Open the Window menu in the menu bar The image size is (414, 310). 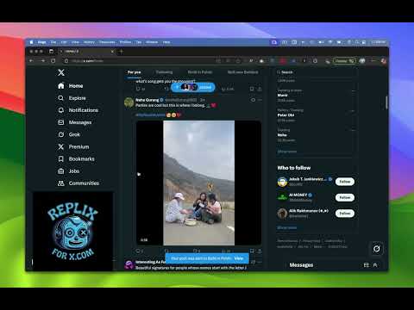[152, 42]
